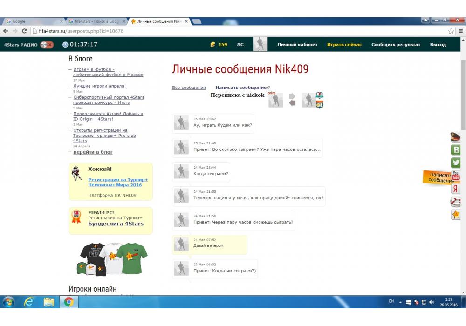Image resolution: width=466 pixels, height=326 pixels.
Task: Click the lifebuoy help icon
Action: [456, 202]
